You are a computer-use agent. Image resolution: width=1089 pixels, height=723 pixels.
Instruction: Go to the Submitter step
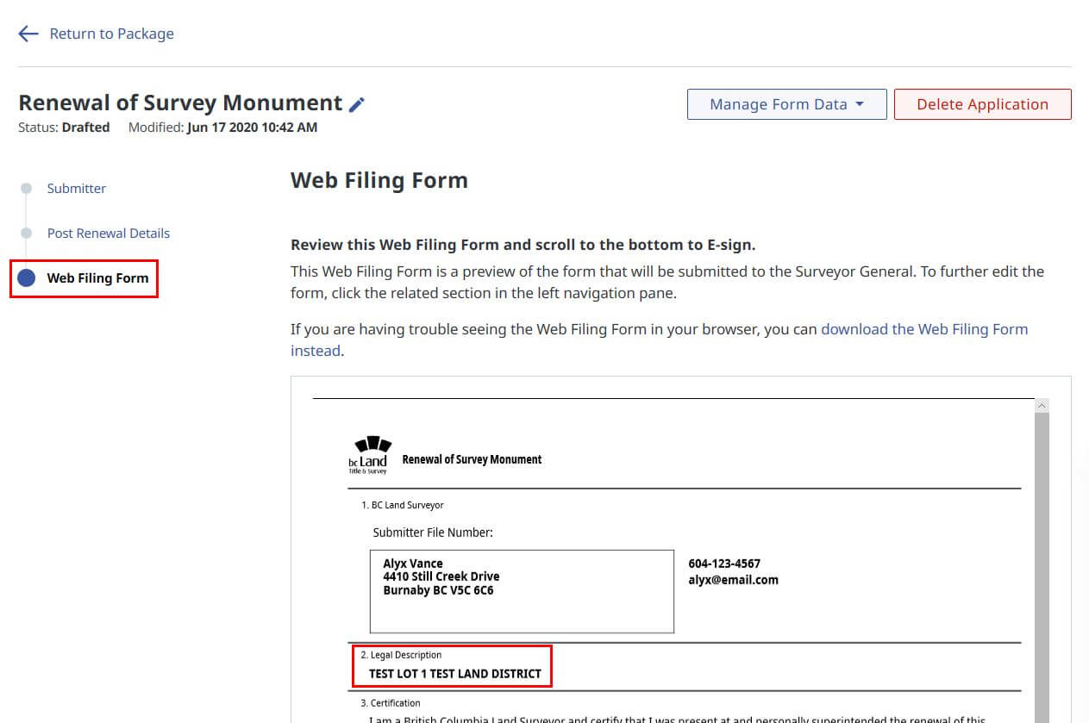[x=77, y=189]
